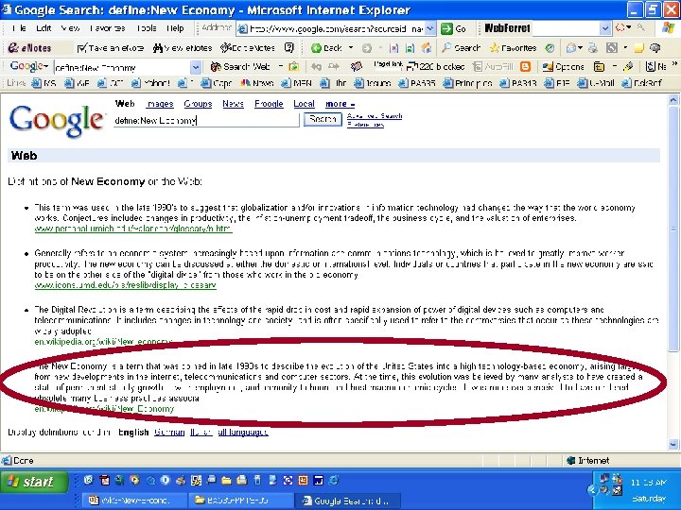Click the page scrollbar down arrow
This screenshot has width=681, height=510.
[673, 445]
